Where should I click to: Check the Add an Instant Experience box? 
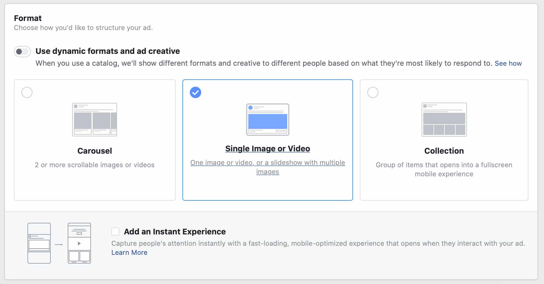(x=115, y=232)
